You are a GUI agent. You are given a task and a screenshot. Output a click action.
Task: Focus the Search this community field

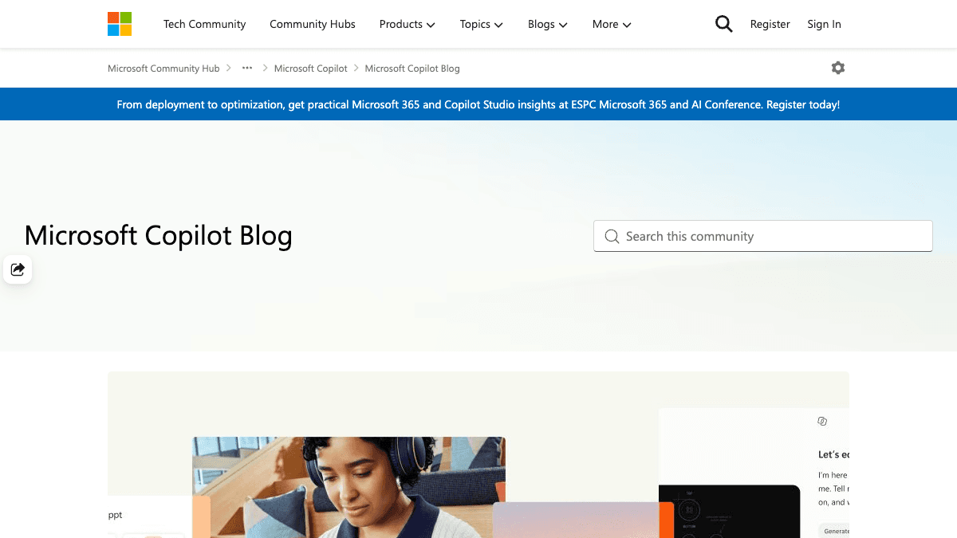(763, 236)
